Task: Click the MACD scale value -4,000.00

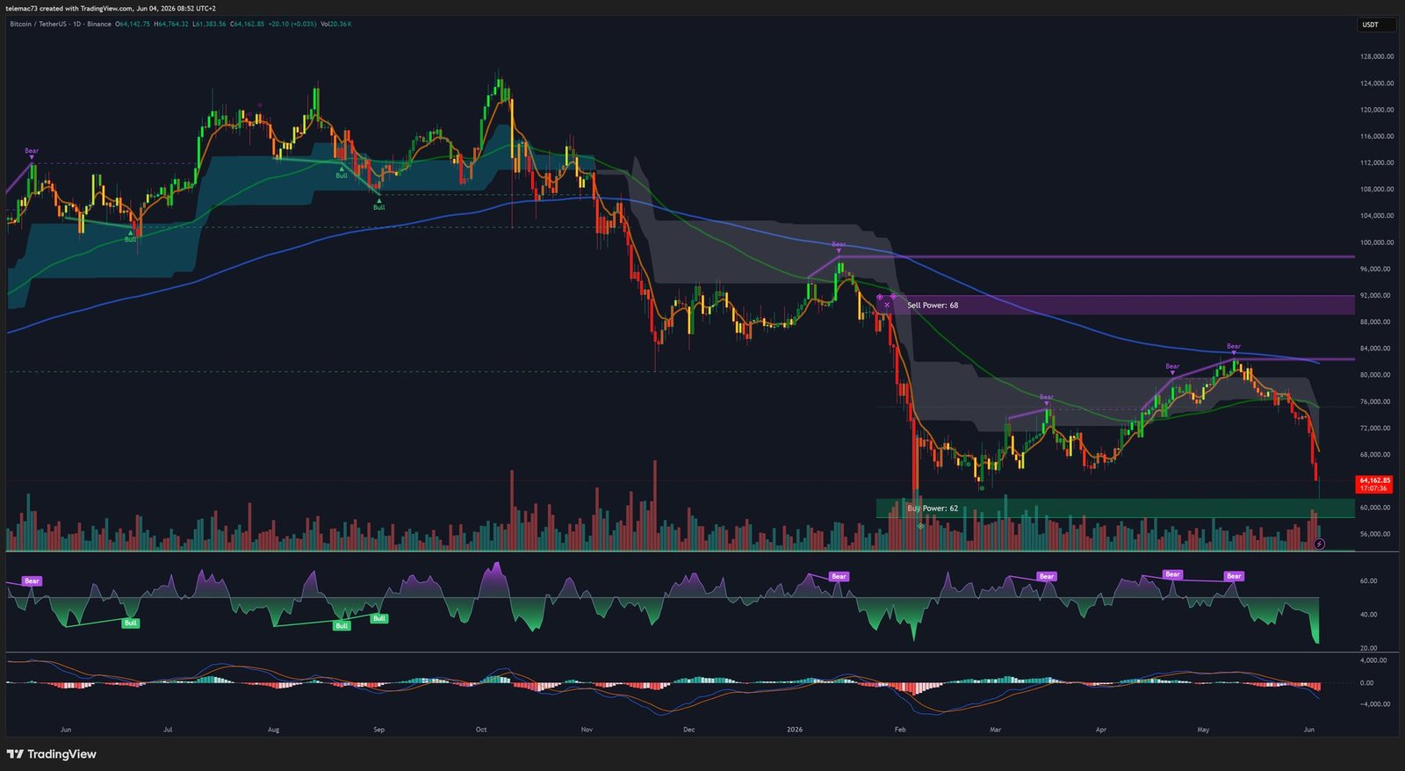Action: 1374,704
